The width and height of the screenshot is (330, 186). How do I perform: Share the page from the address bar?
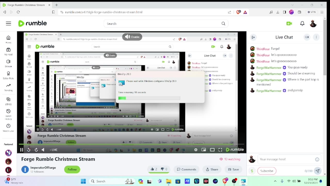click(229, 12)
